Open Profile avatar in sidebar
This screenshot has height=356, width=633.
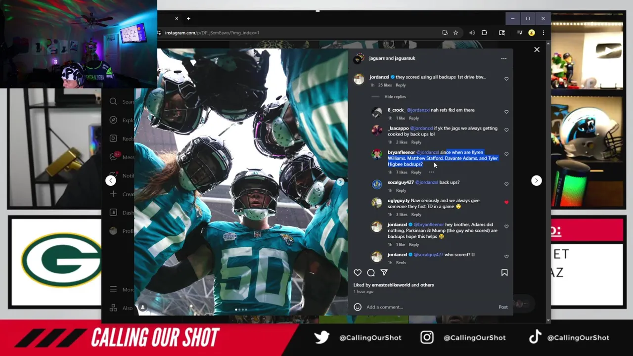point(113,231)
